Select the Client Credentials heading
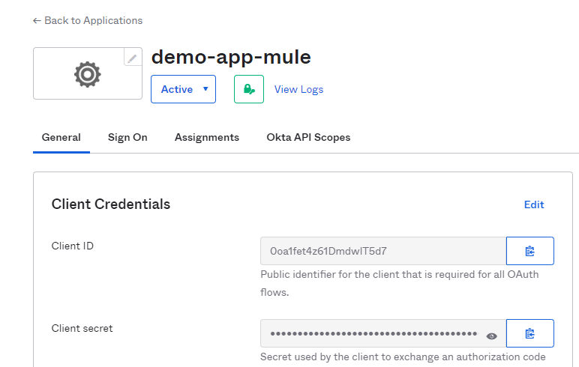The image size is (579, 367). (111, 204)
